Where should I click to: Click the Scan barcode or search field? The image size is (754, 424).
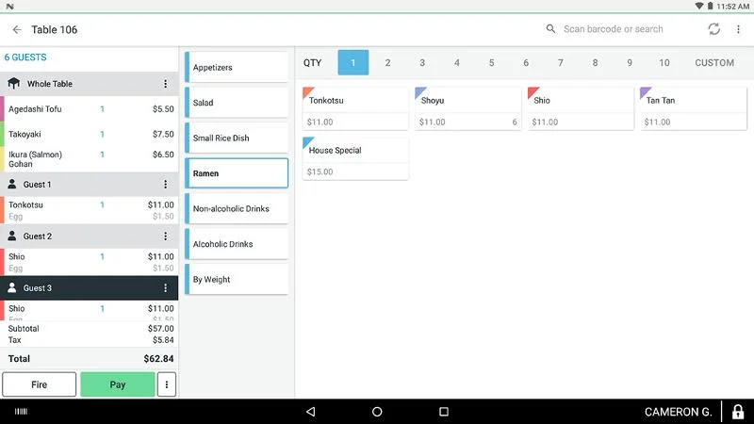tap(622, 29)
